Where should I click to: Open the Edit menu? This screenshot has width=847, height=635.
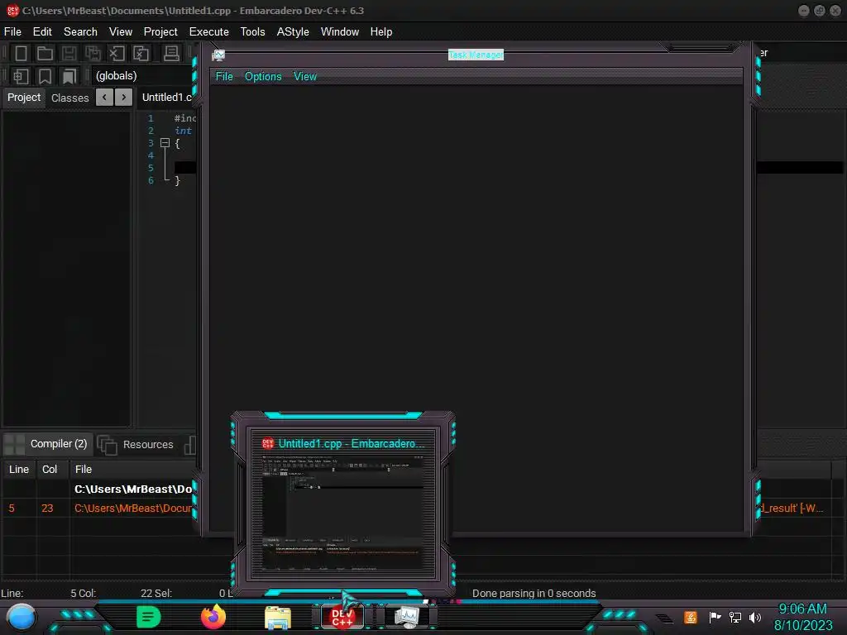coord(42,32)
